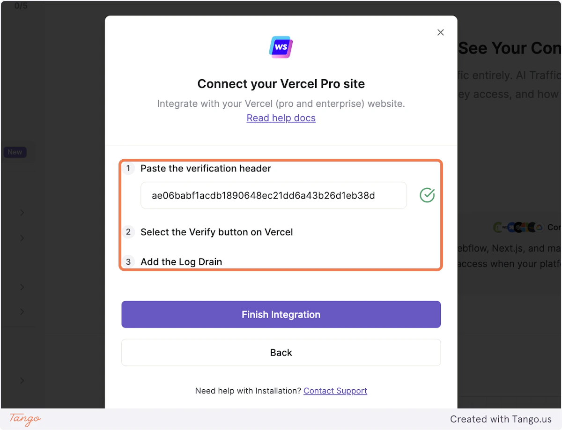Close the Vercel connection dialog
This screenshot has width=562, height=430.
(440, 32)
